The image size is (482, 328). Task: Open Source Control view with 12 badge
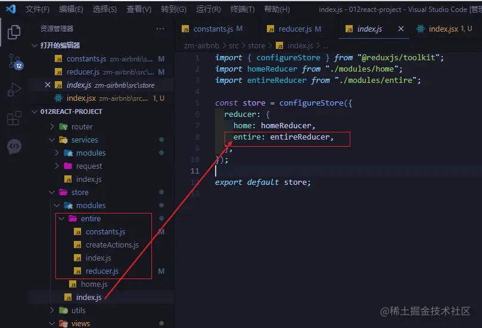(x=14, y=61)
